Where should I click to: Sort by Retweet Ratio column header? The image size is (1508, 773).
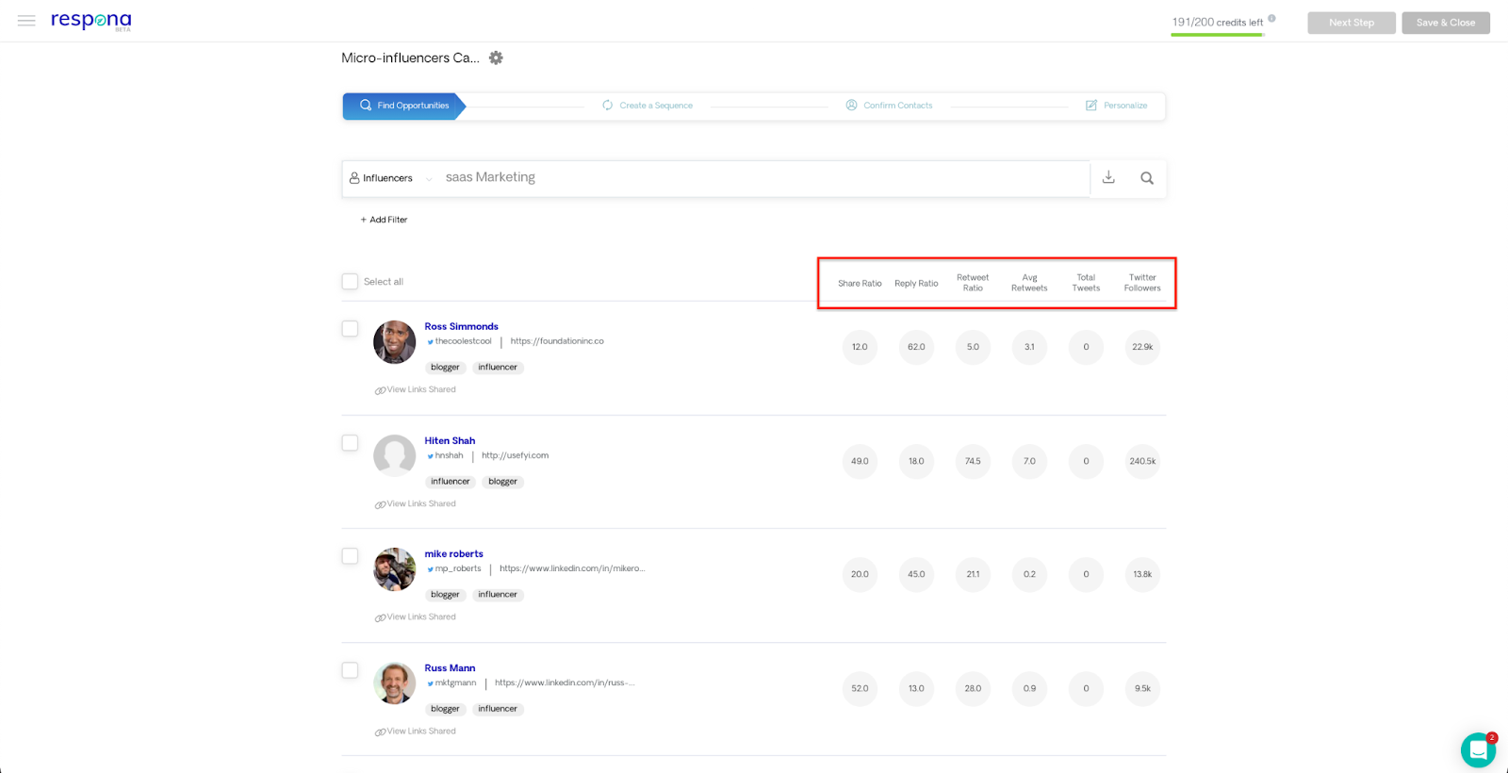coord(973,283)
